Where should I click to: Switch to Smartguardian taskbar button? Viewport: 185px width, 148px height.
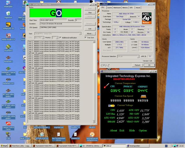click(x=138, y=146)
